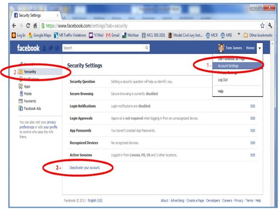Image resolution: width=279 pixels, height=209 pixels.
Task: Select Log Out in the account menu
Action: pos(223,80)
